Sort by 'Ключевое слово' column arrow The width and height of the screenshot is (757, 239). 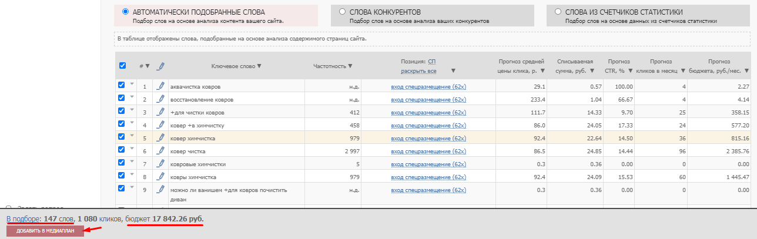pos(259,66)
